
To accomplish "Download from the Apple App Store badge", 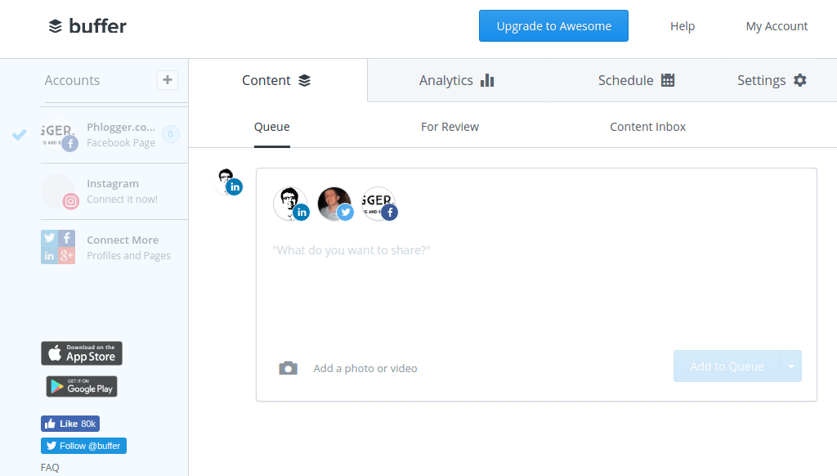I will [x=82, y=353].
